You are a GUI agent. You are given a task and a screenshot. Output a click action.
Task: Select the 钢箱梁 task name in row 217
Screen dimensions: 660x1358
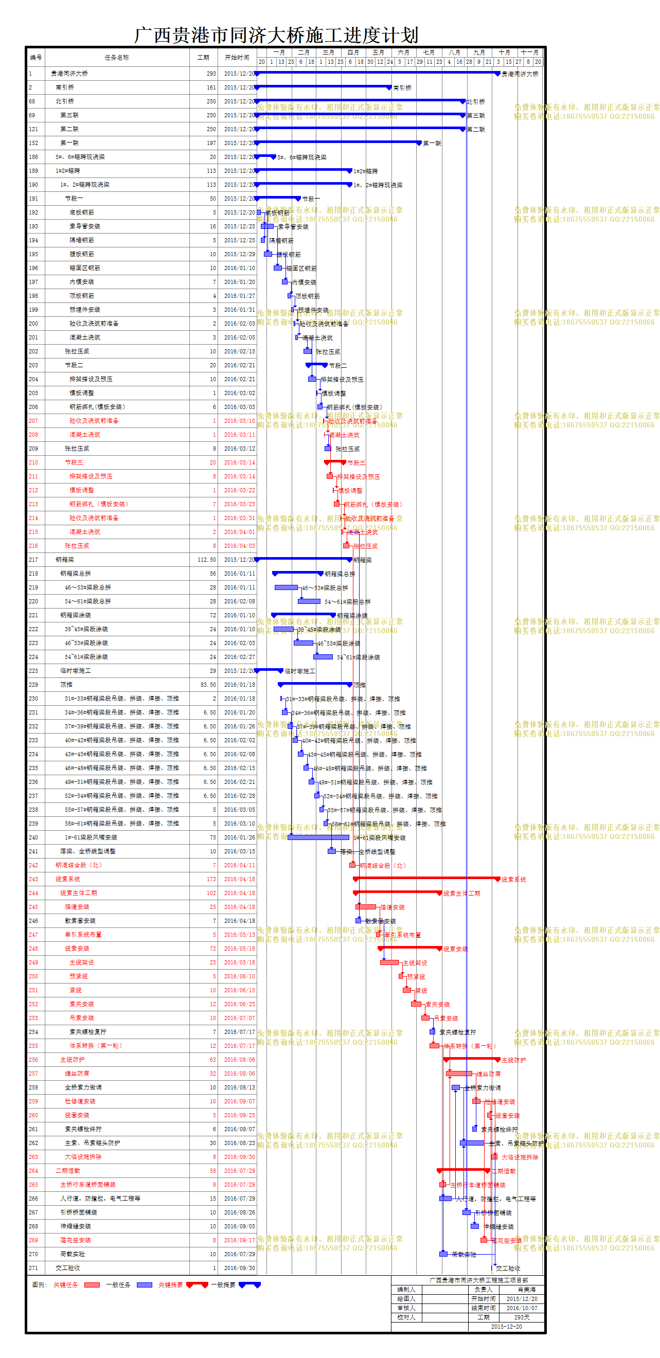(x=65, y=560)
